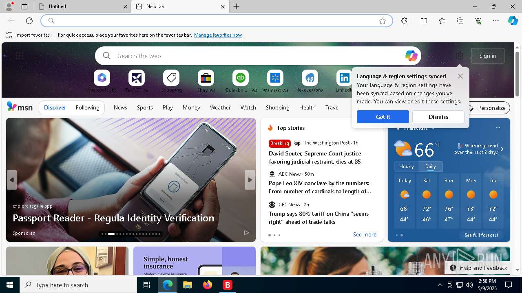Add this page to favorites star
Image resolution: width=522 pixels, height=293 pixels.
coord(383,21)
